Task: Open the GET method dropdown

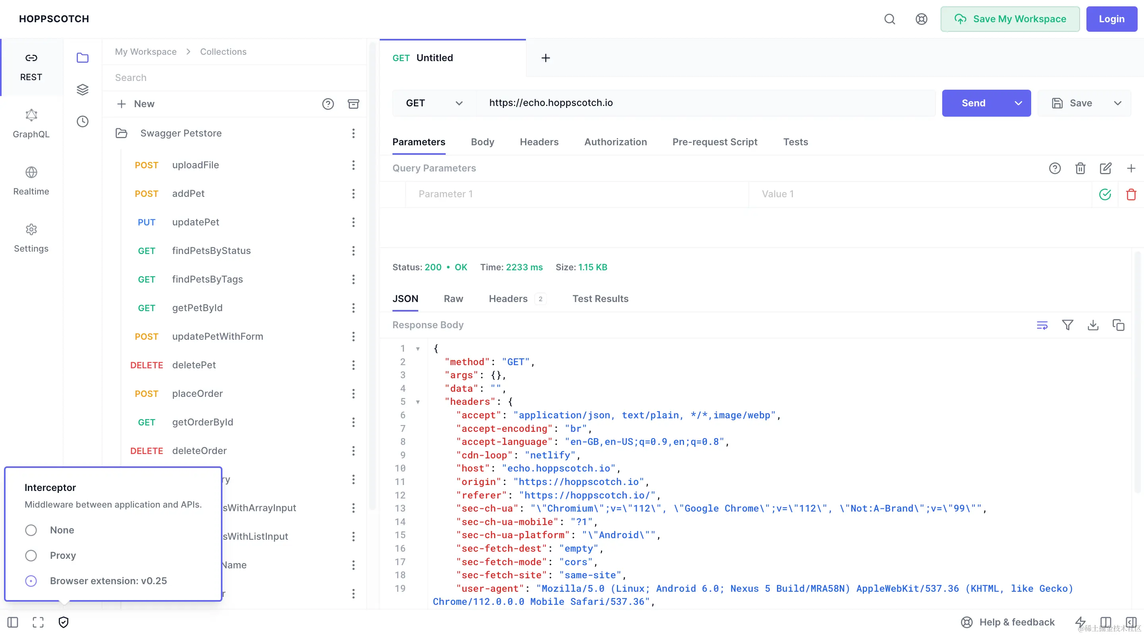Action: (x=434, y=103)
